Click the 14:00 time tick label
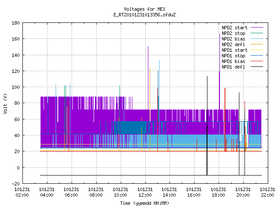Viewport: 276px width, 207px height. pyautogui.click(x=169, y=195)
